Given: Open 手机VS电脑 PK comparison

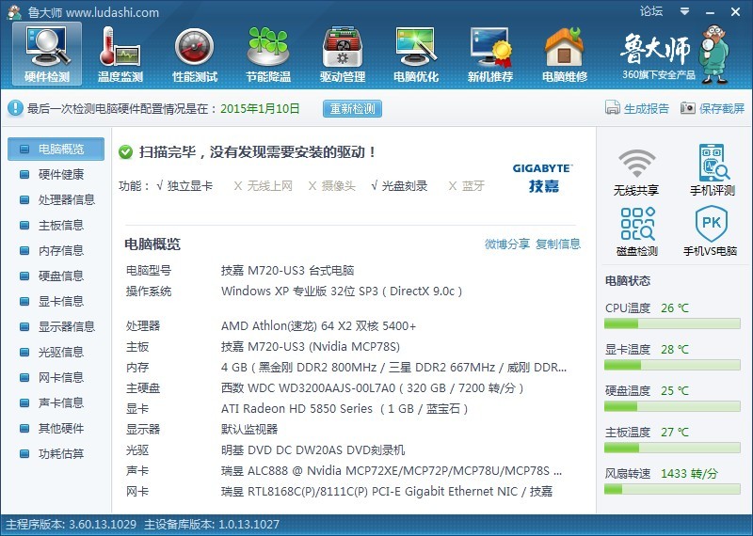Looking at the screenshot, I should 711,230.
